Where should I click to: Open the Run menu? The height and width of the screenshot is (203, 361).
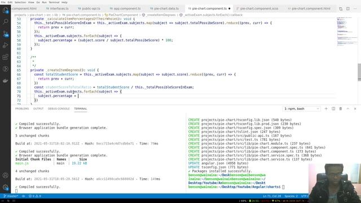pyautogui.click(x=45, y=2)
